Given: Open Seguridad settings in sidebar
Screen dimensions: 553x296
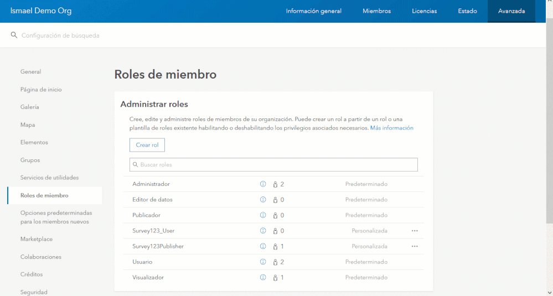Looking at the screenshot, I should tap(34, 292).
